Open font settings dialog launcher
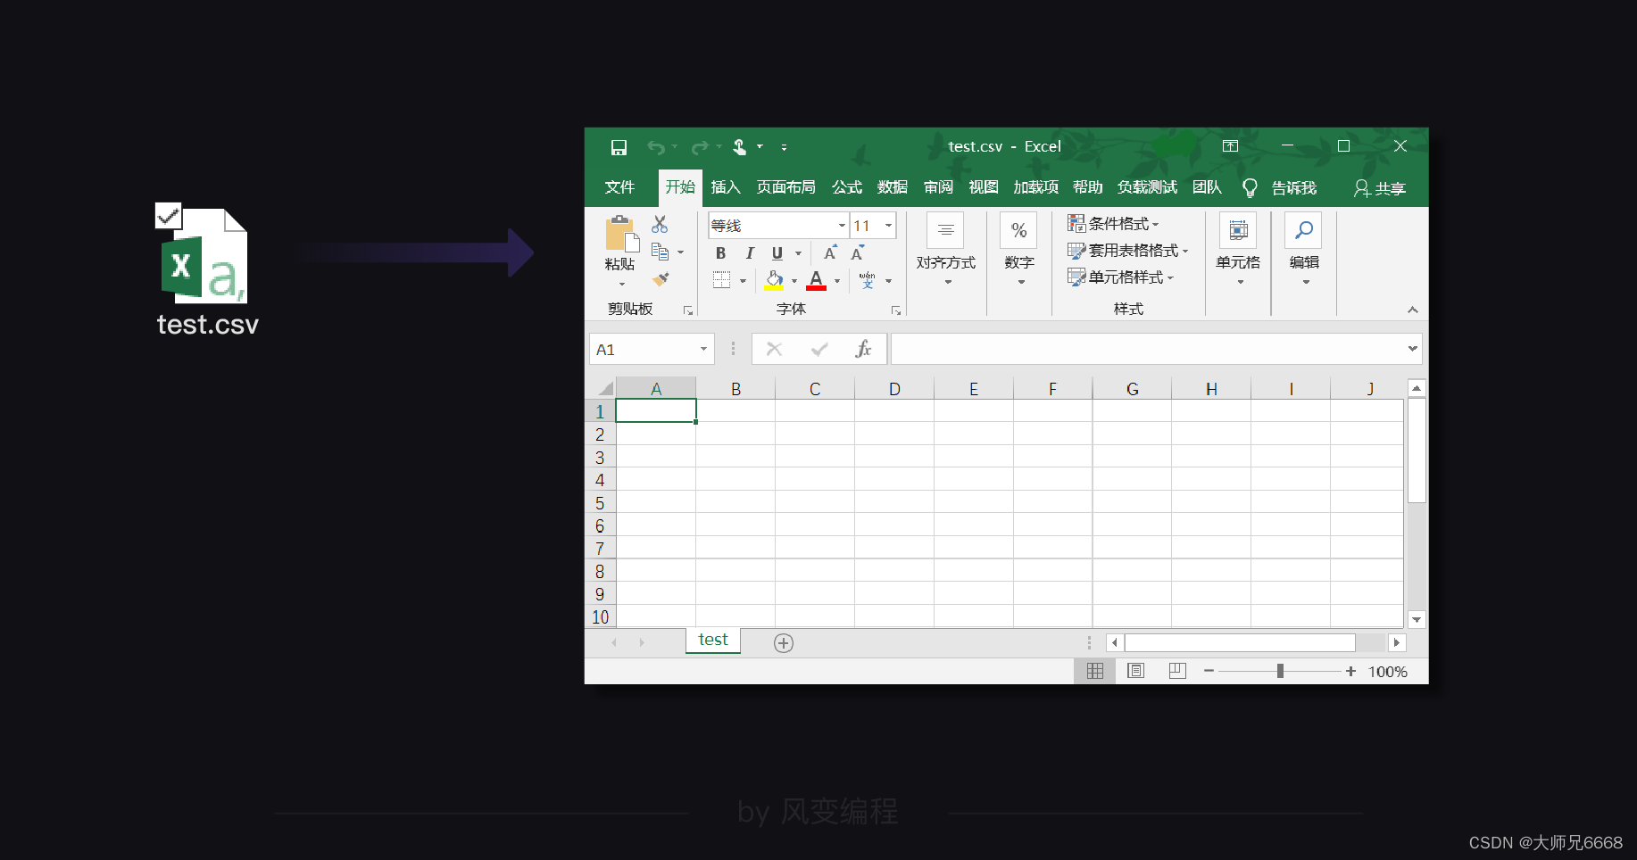 coord(895,310)
